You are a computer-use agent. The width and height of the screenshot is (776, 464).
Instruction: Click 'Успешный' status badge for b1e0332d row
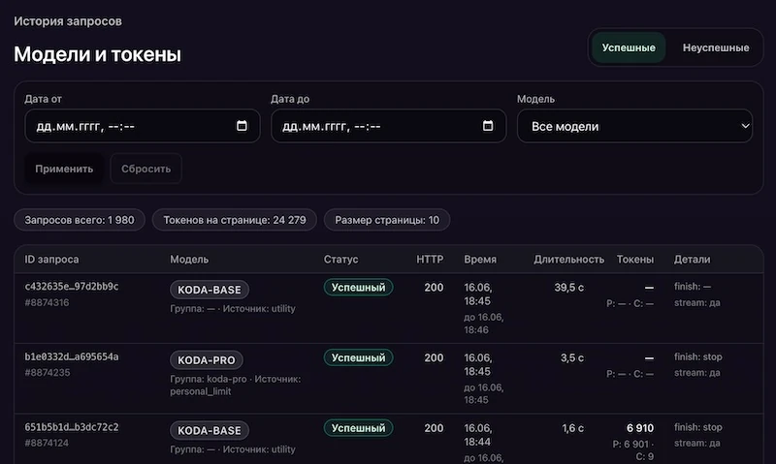358,357
